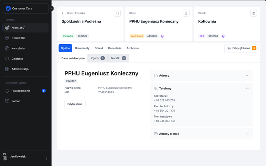The width and height of the screenshot is (266, 166).
Task: Click the Customer Care star logo
Action: point(8,8)
